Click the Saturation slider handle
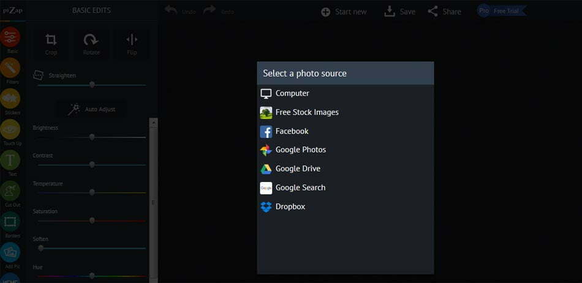Screen dimensions: 582x283 (x=92, y=221)
